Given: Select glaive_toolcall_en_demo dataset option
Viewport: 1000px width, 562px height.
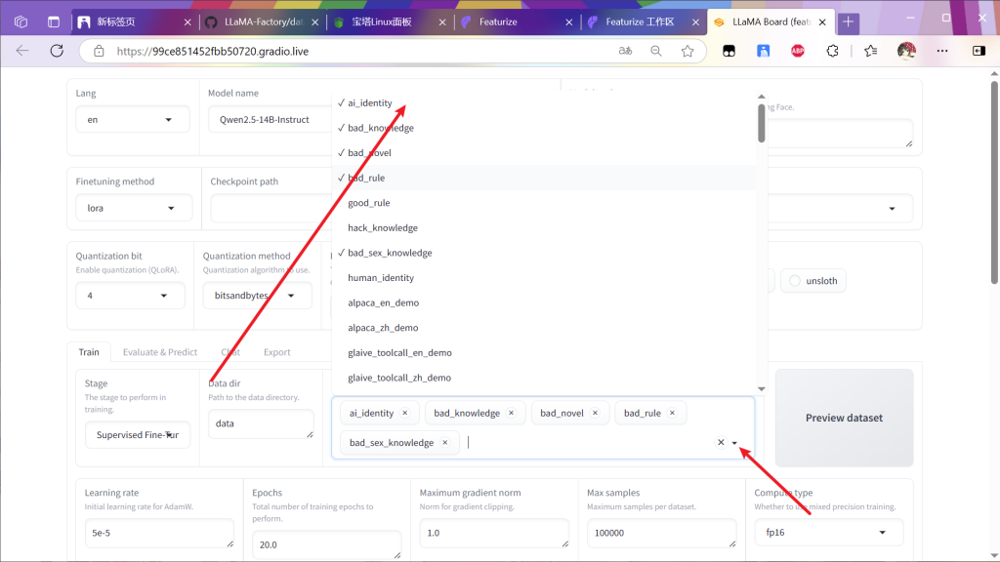Looking at the screenshot, I should pos(543,352).
